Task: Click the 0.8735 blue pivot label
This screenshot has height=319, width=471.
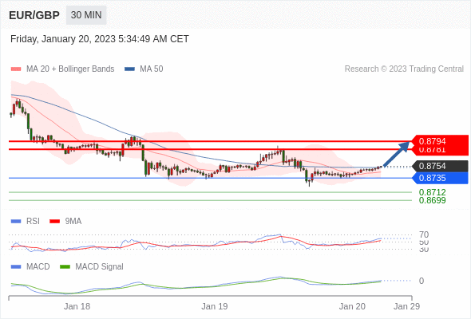Action: [x=440, y=178]
